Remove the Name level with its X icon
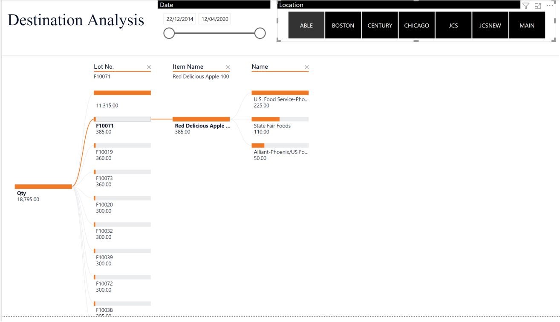The image size is (560, 322). pyautogui.click(x=307, y=67)
